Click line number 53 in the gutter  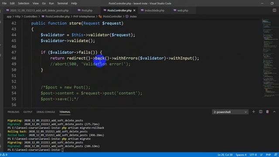(x=14, y=87)
